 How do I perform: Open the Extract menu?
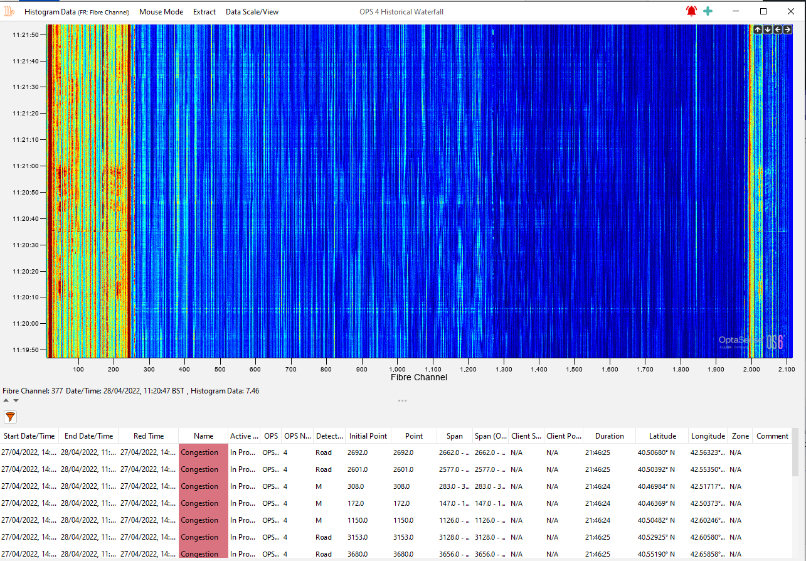tap(204, 11)
